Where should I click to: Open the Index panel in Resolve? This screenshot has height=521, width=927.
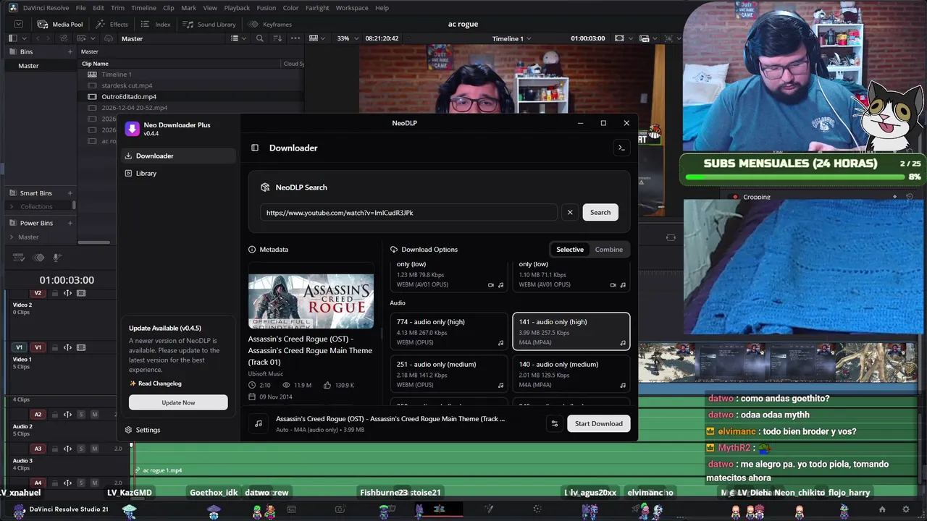157,24
